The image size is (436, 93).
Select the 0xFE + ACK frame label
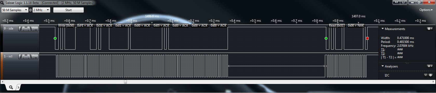tap(85, 26)
